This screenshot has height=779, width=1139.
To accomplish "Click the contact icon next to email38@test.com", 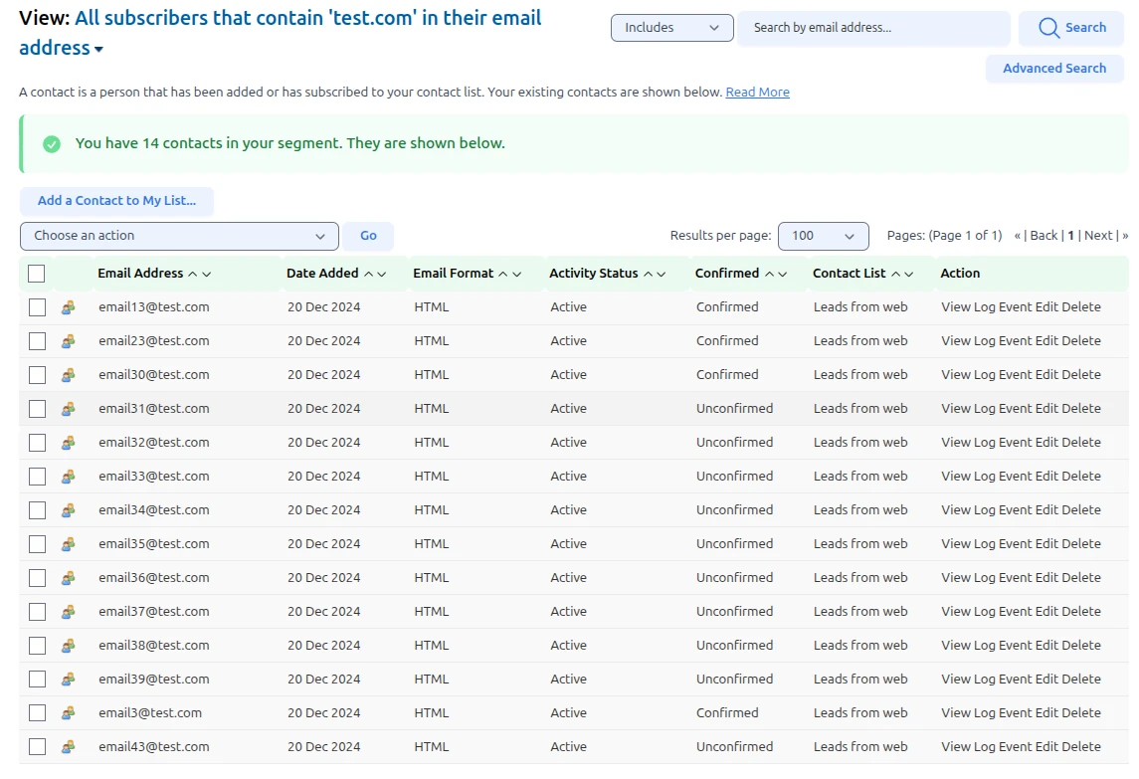I will tap(69, 646).
